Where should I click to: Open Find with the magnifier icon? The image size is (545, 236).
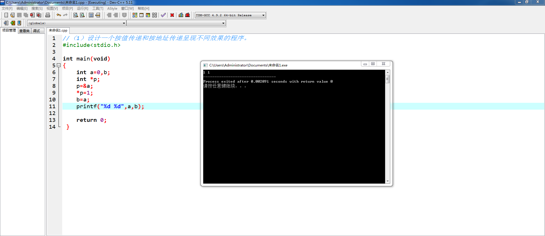tap(76, 15)
